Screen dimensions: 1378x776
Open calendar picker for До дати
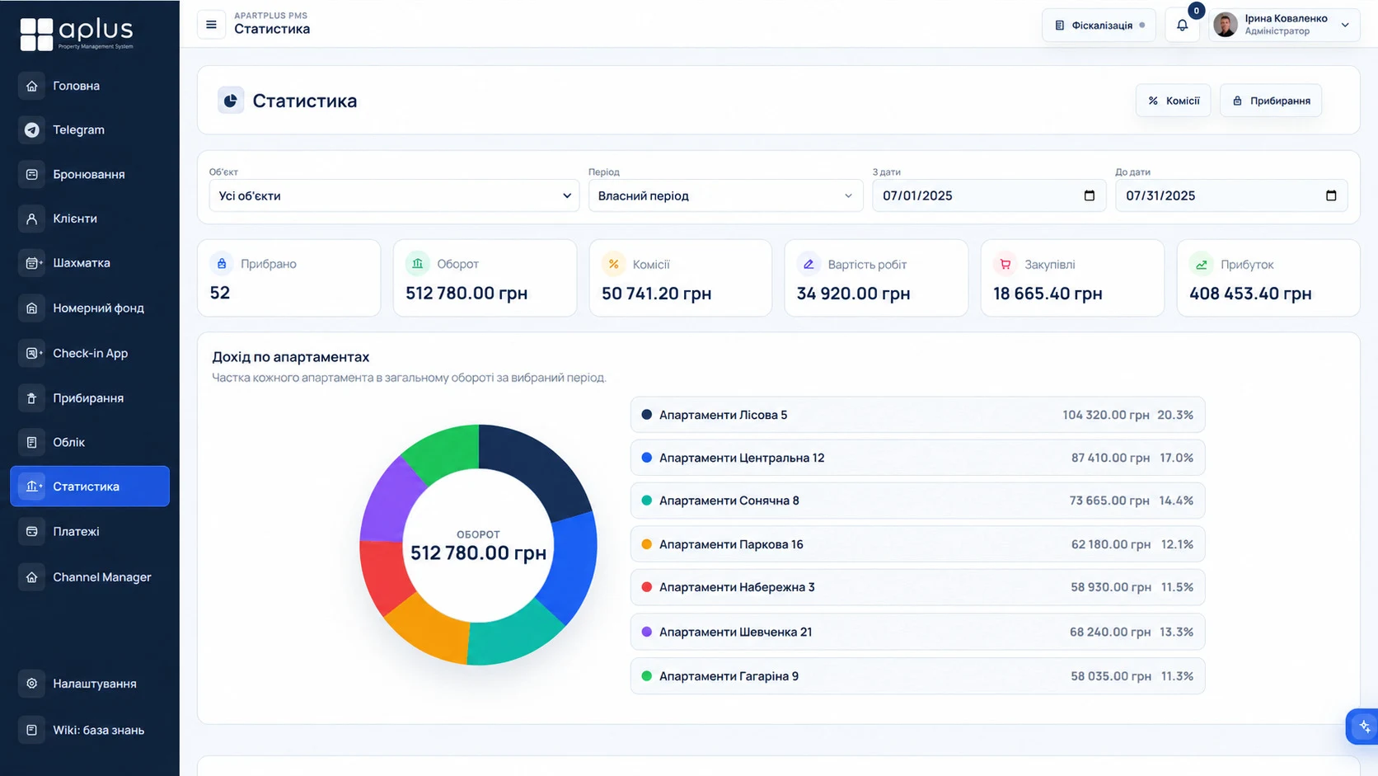point(1331,195)
